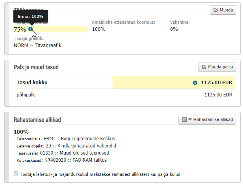The image size is (243, 185).
Task: Open the Rahastamise allikad button
Action: (x=207, y=119)
